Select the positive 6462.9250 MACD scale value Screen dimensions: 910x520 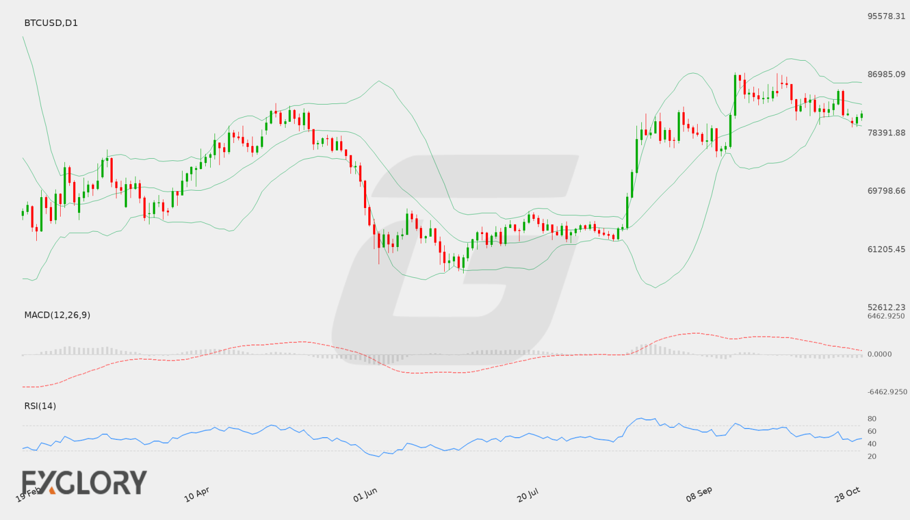coord(886,316)
